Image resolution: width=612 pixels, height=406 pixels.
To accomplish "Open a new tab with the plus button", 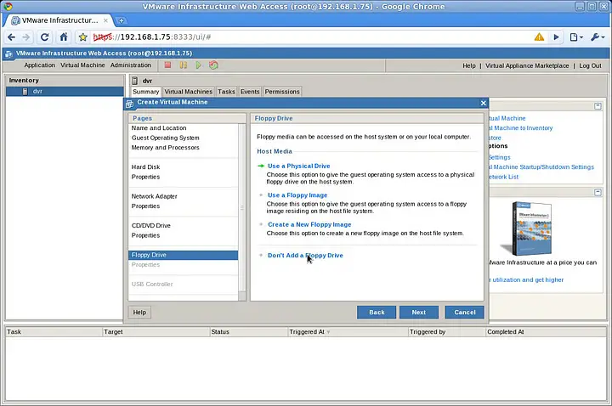I will pos(121,20).
